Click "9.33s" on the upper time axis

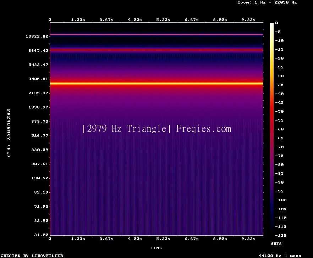click(248, 20)
